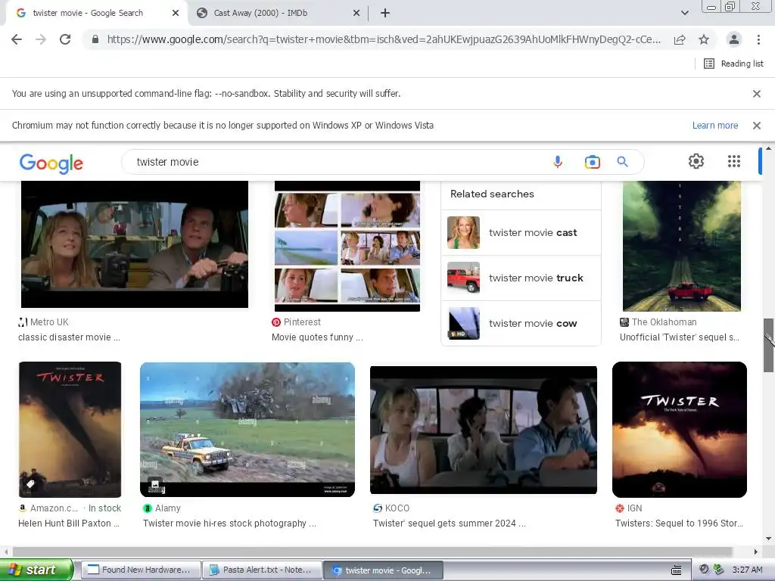Click the padlock site info icon
This screenshot has width=775, height=581.
pos(95,39)
